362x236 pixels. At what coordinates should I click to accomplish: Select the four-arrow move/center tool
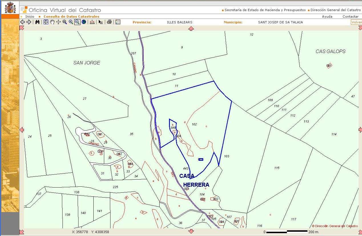click(x=58, y=22)
